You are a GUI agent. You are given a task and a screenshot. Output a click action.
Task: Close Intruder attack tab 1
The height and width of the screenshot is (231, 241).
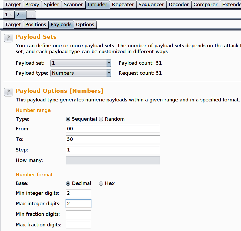(11, 15)
